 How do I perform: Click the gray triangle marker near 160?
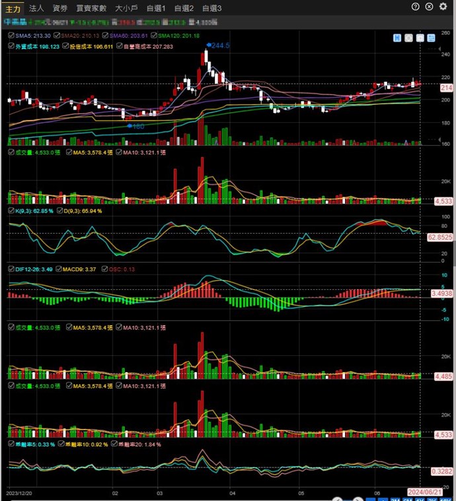[x=439, y=139]
